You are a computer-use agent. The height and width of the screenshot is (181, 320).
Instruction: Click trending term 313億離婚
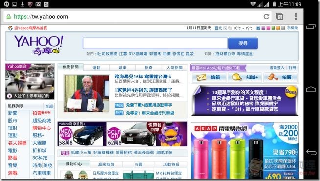tap(138, 54)
